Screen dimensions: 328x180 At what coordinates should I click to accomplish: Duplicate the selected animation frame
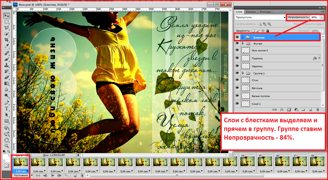[75, 175]
